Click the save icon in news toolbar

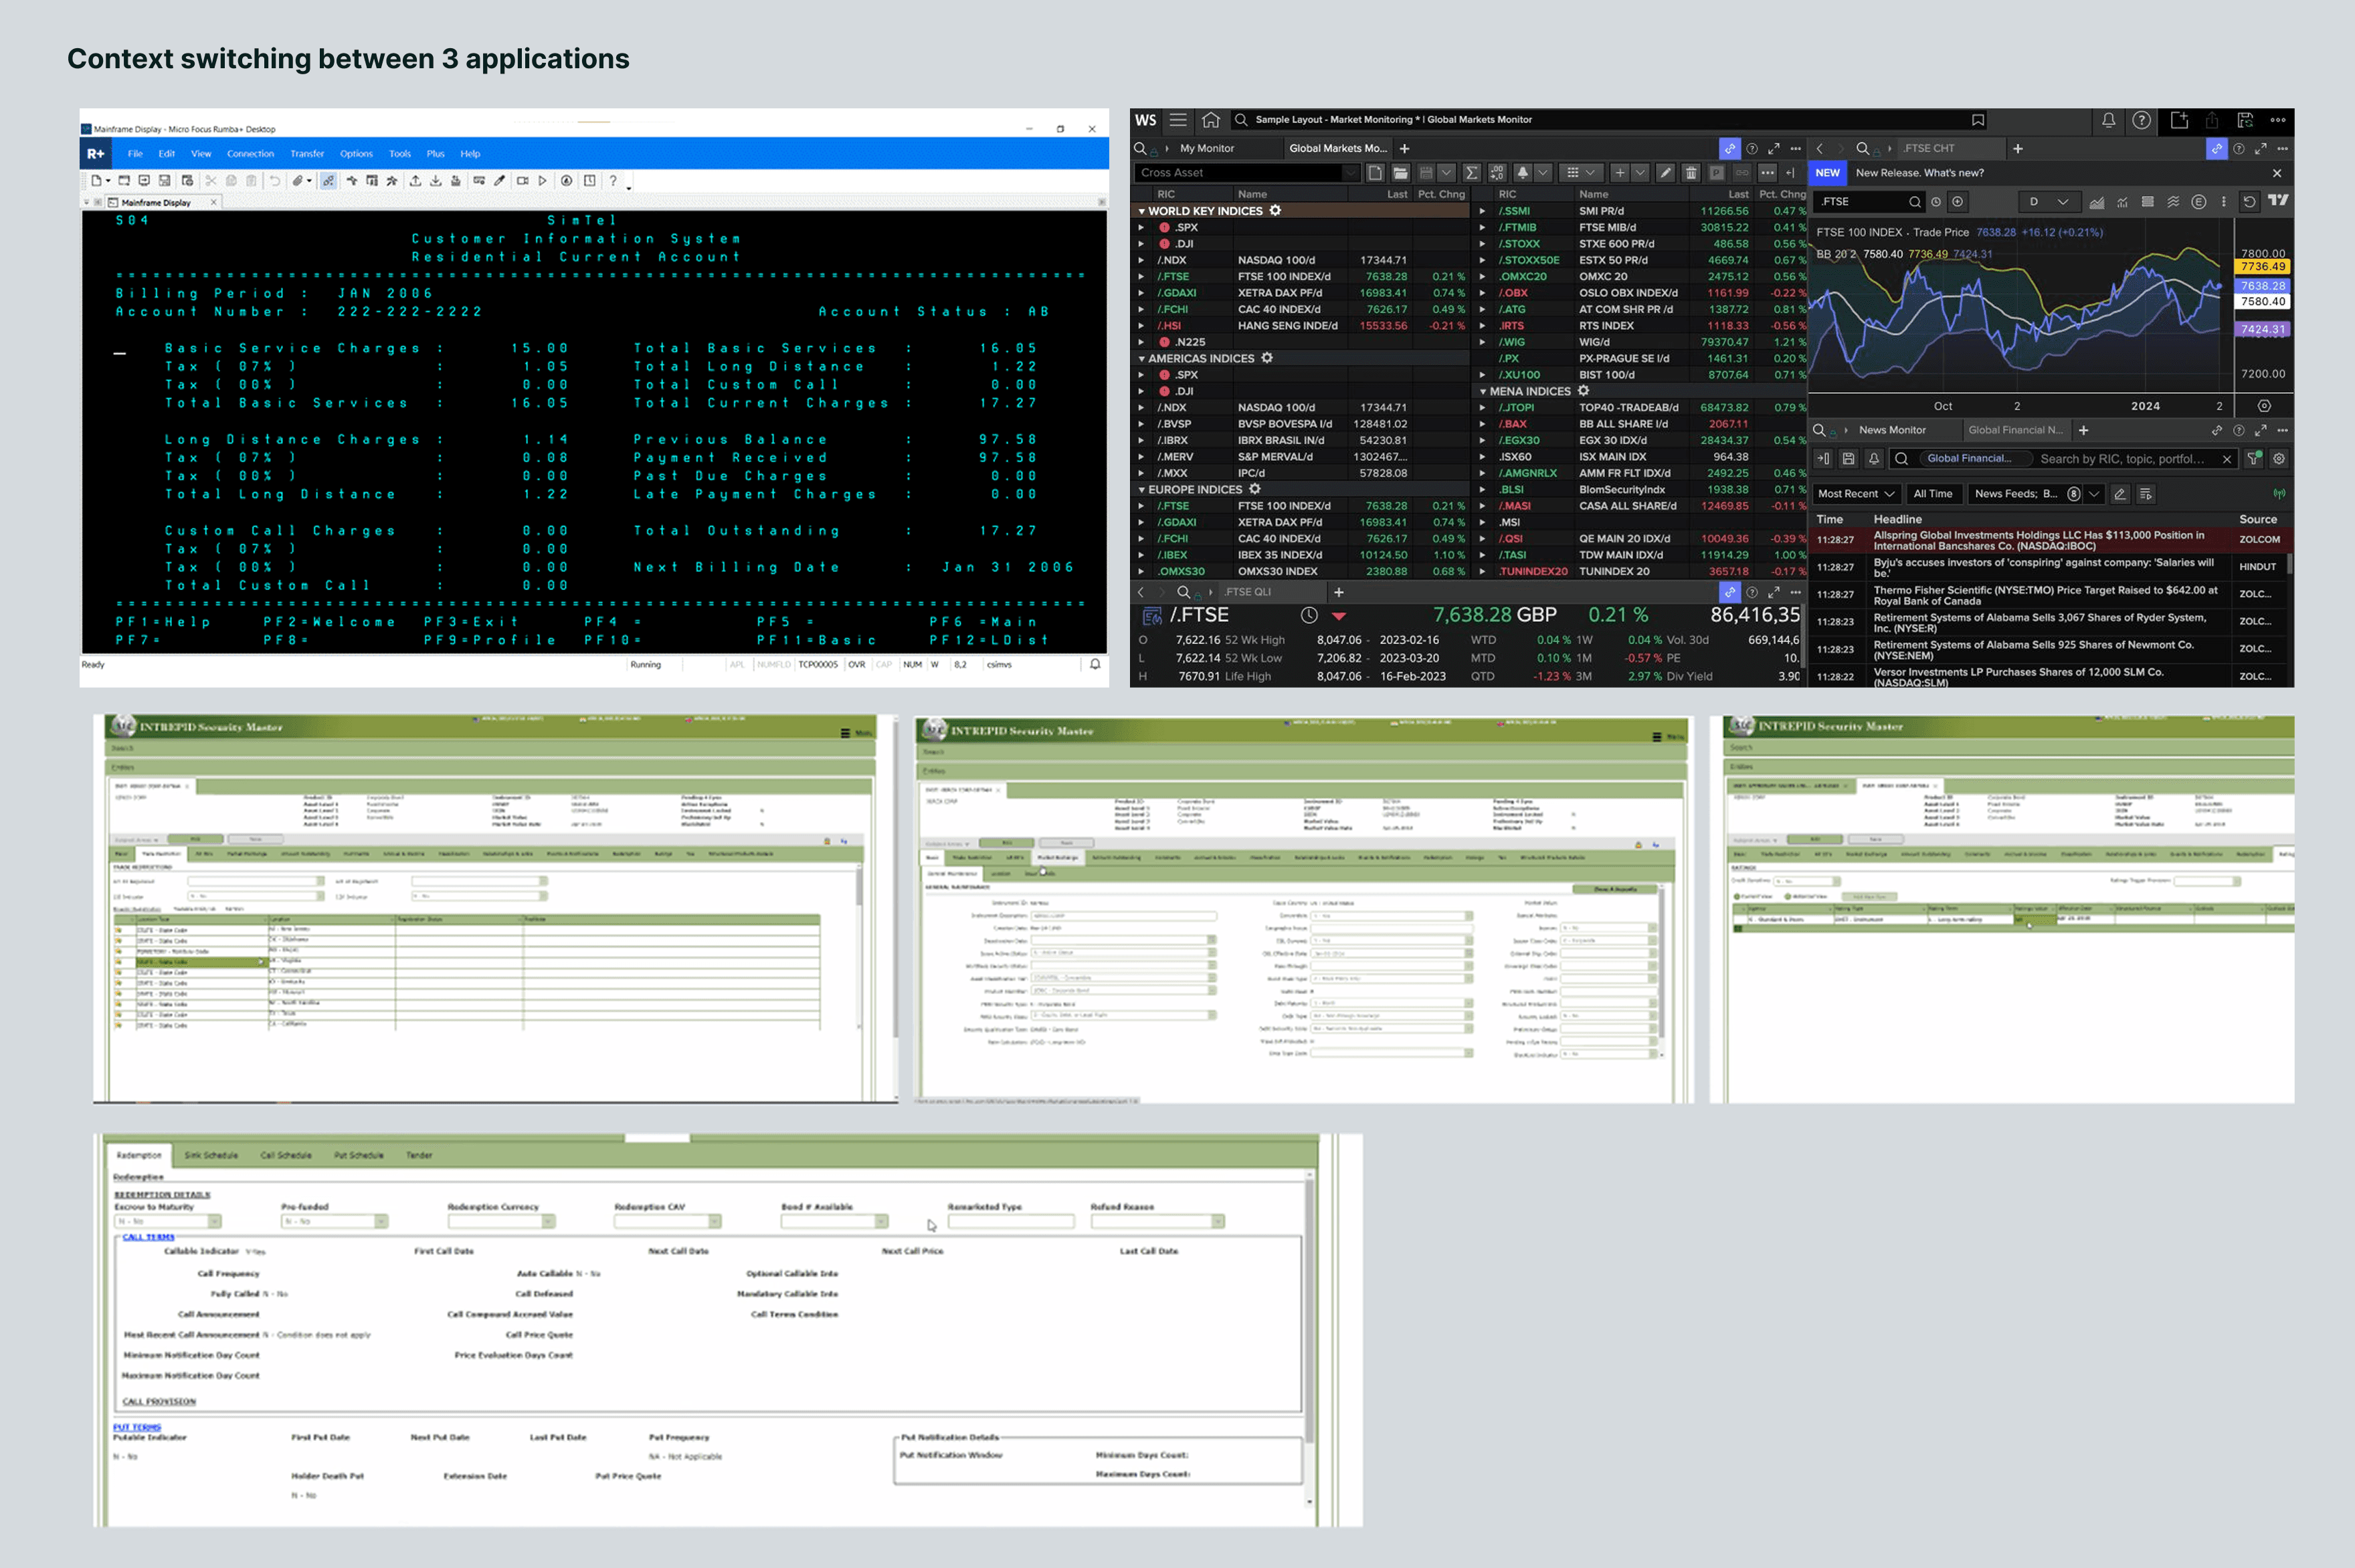coord(1848,459)
